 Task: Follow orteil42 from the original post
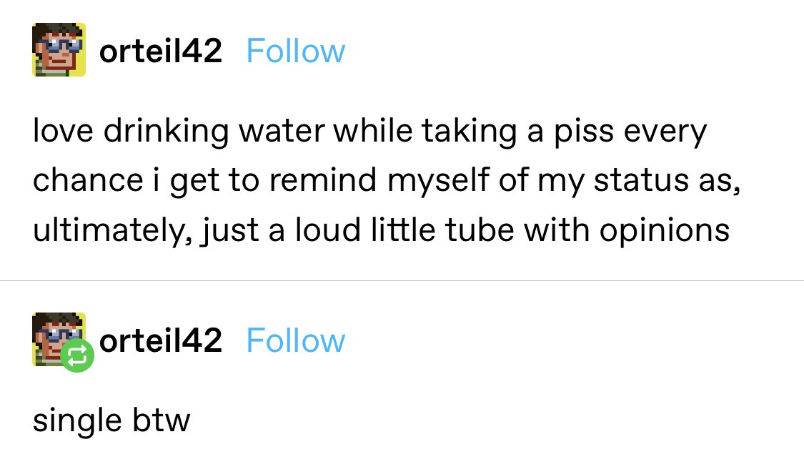[x=295, y=51]
